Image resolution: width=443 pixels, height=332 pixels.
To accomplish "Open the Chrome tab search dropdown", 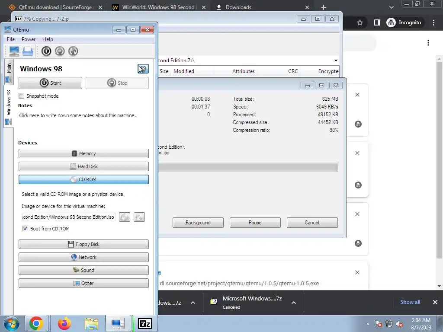I will (x=391, y=7).
